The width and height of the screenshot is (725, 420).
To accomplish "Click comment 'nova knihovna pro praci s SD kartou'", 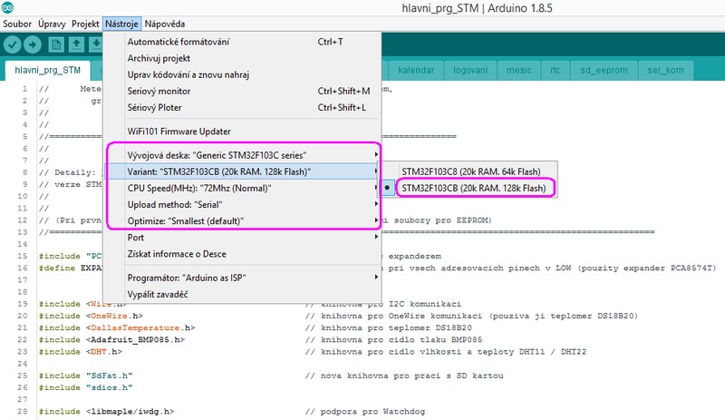I will point(404,376).
